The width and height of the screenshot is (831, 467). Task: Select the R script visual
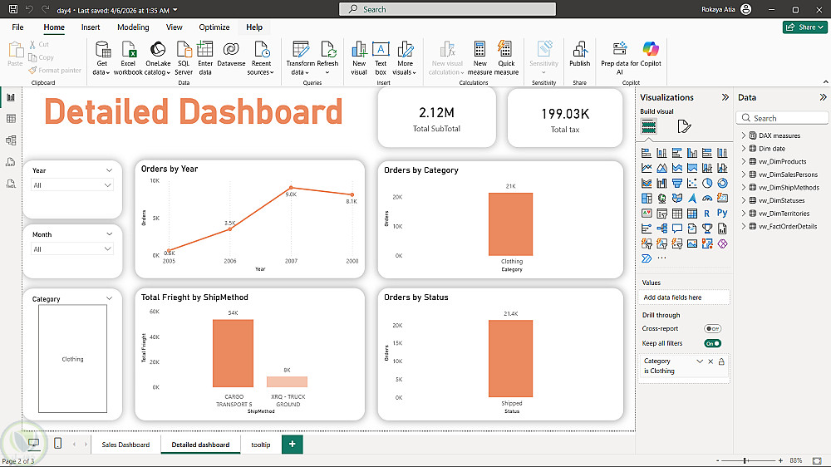click(707, 214)
